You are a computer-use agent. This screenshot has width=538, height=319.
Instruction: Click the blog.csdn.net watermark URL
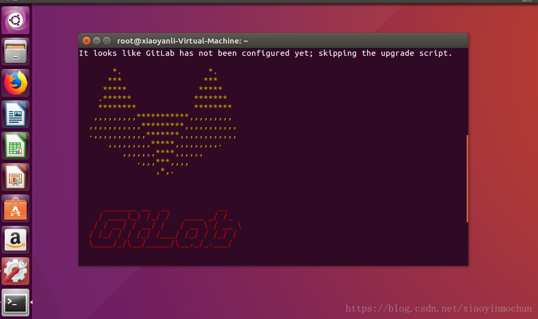(x=438, y=308)
